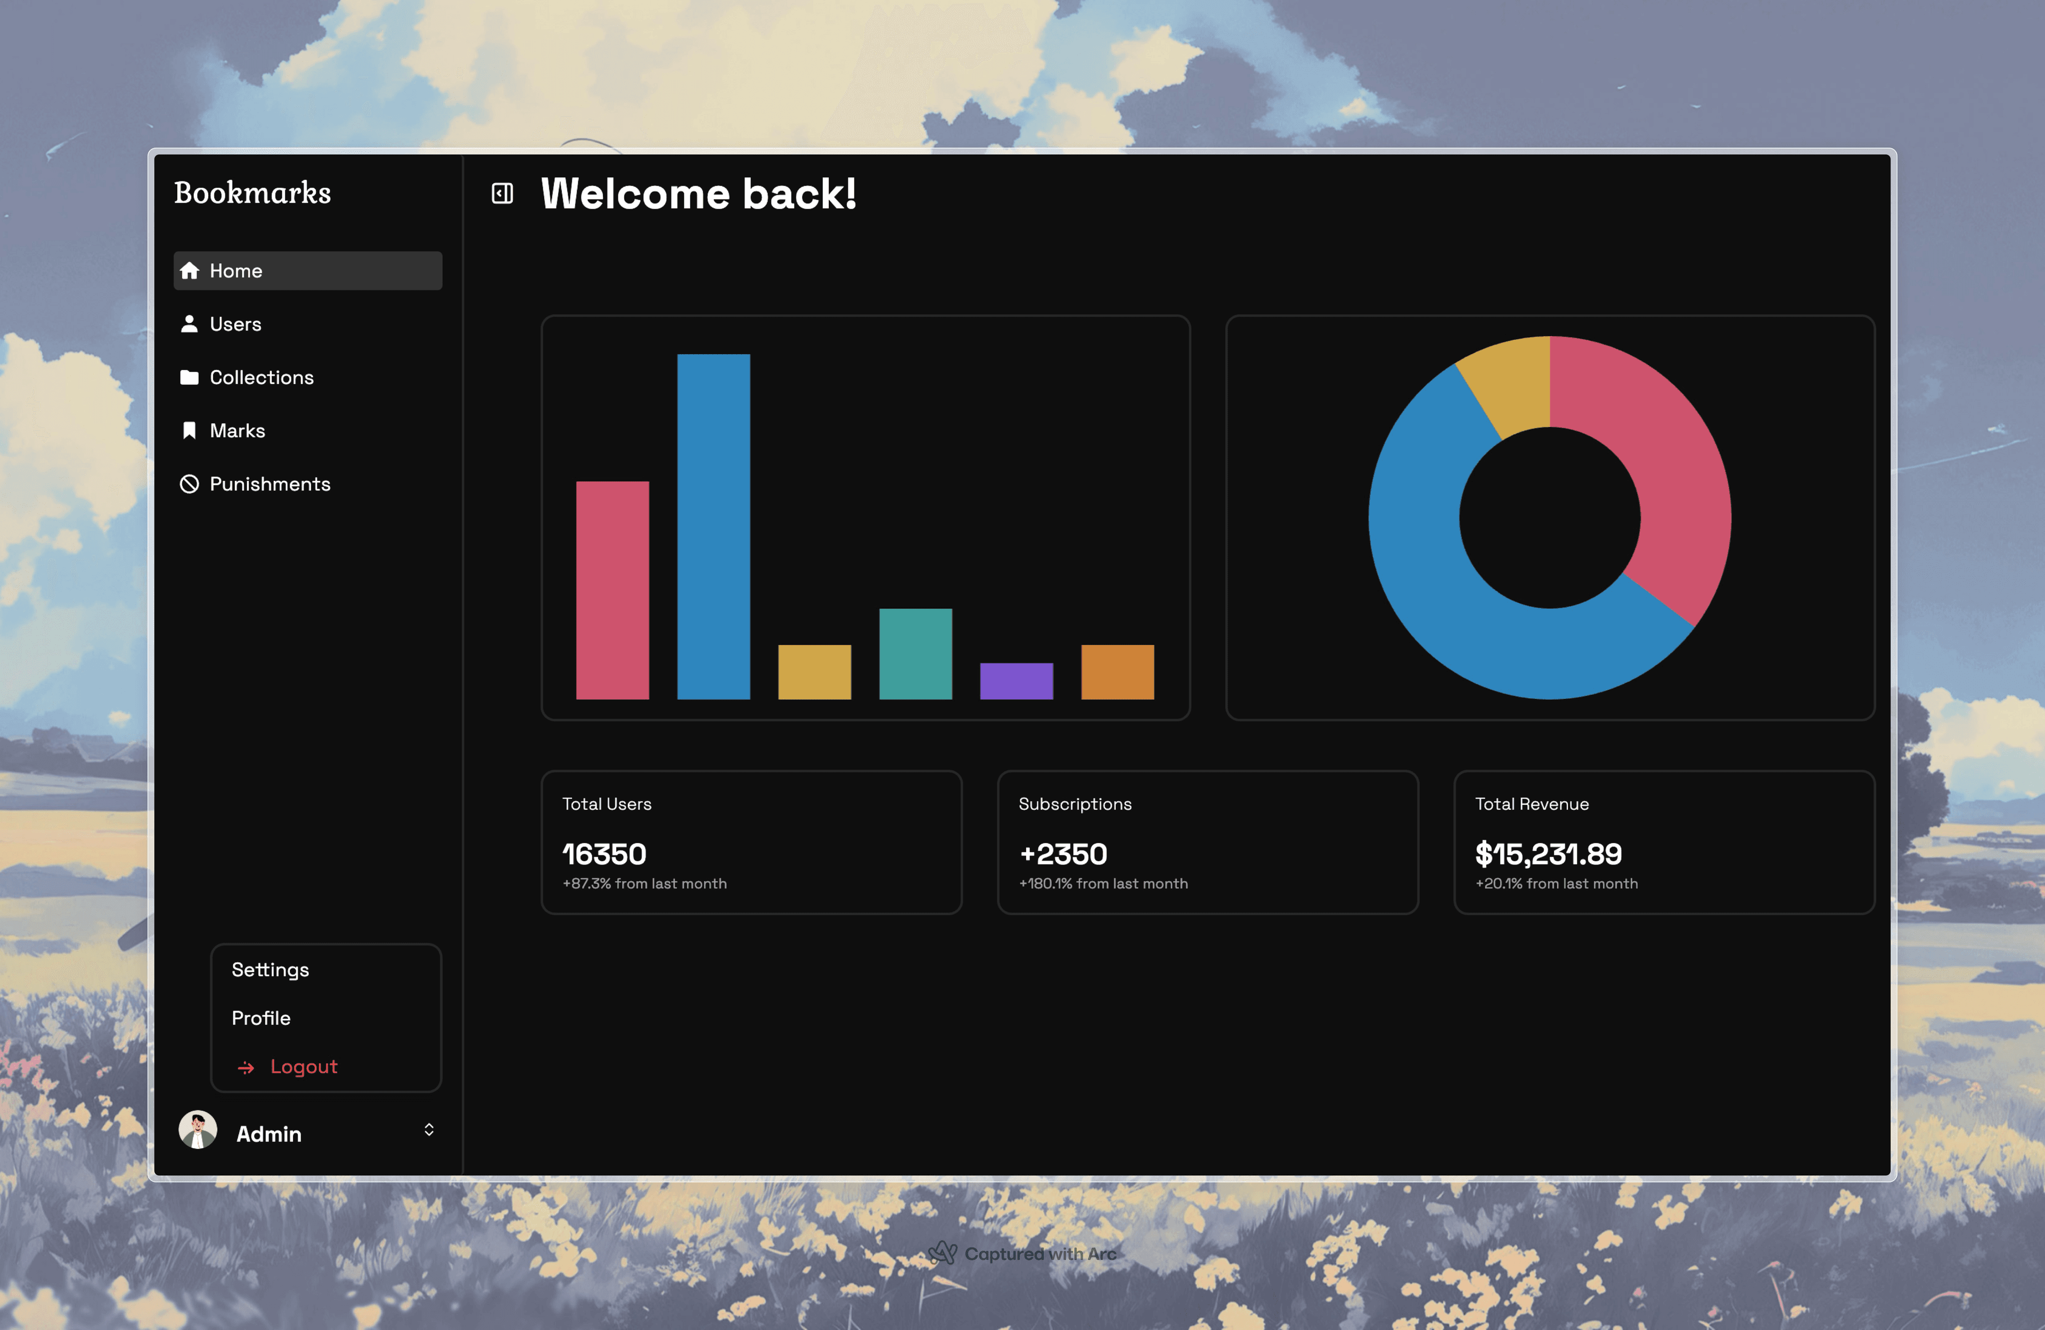
Task: Click the Subscriptions card title
Action: (1075, 804)
